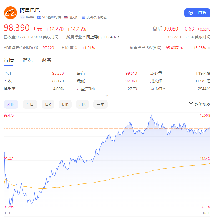Click the NLS basic quote badge icon
This screenshot has height=217, width=214.
[x=39, y=17]
